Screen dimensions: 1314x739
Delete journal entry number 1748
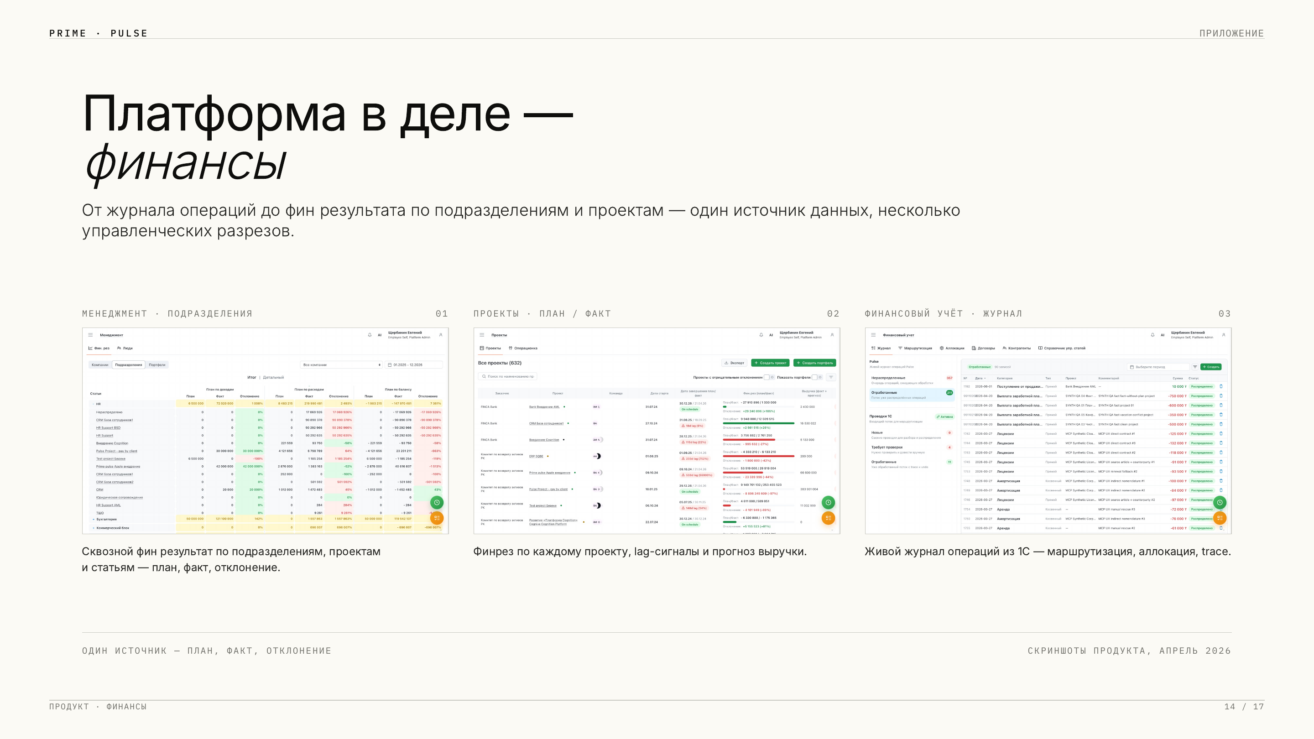coord(1220,481)
